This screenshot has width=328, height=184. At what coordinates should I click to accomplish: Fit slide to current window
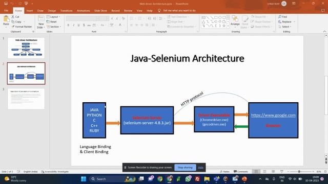[x=325, y=172]
